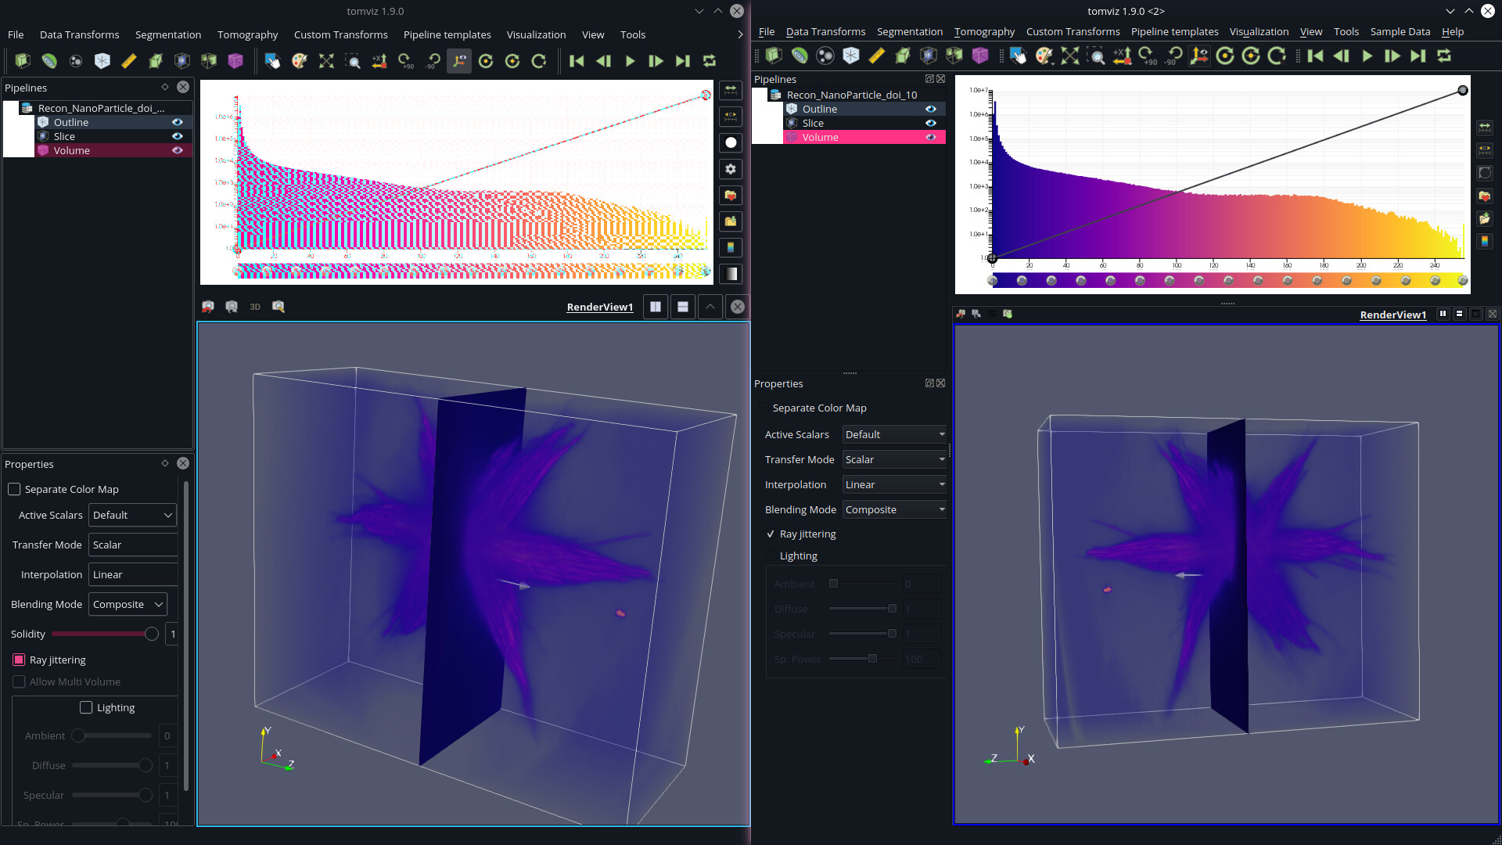Viewport: 1502px width, 845px height.
Task: Open the color palette icon in left toolbar
Action: coord(300,61)
